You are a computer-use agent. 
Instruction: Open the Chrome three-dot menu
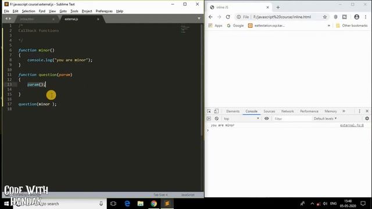366,17
